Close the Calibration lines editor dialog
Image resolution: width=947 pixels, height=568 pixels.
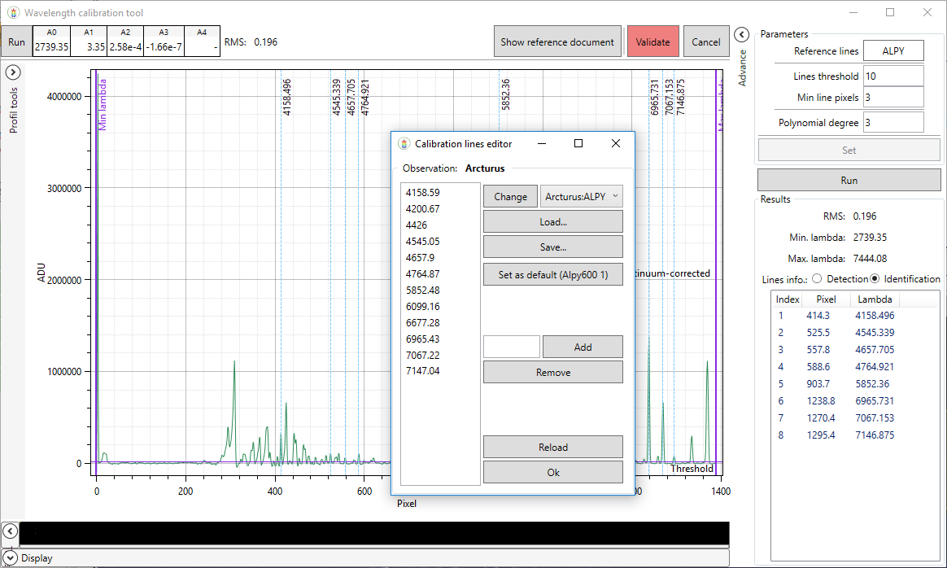[616, 143]
